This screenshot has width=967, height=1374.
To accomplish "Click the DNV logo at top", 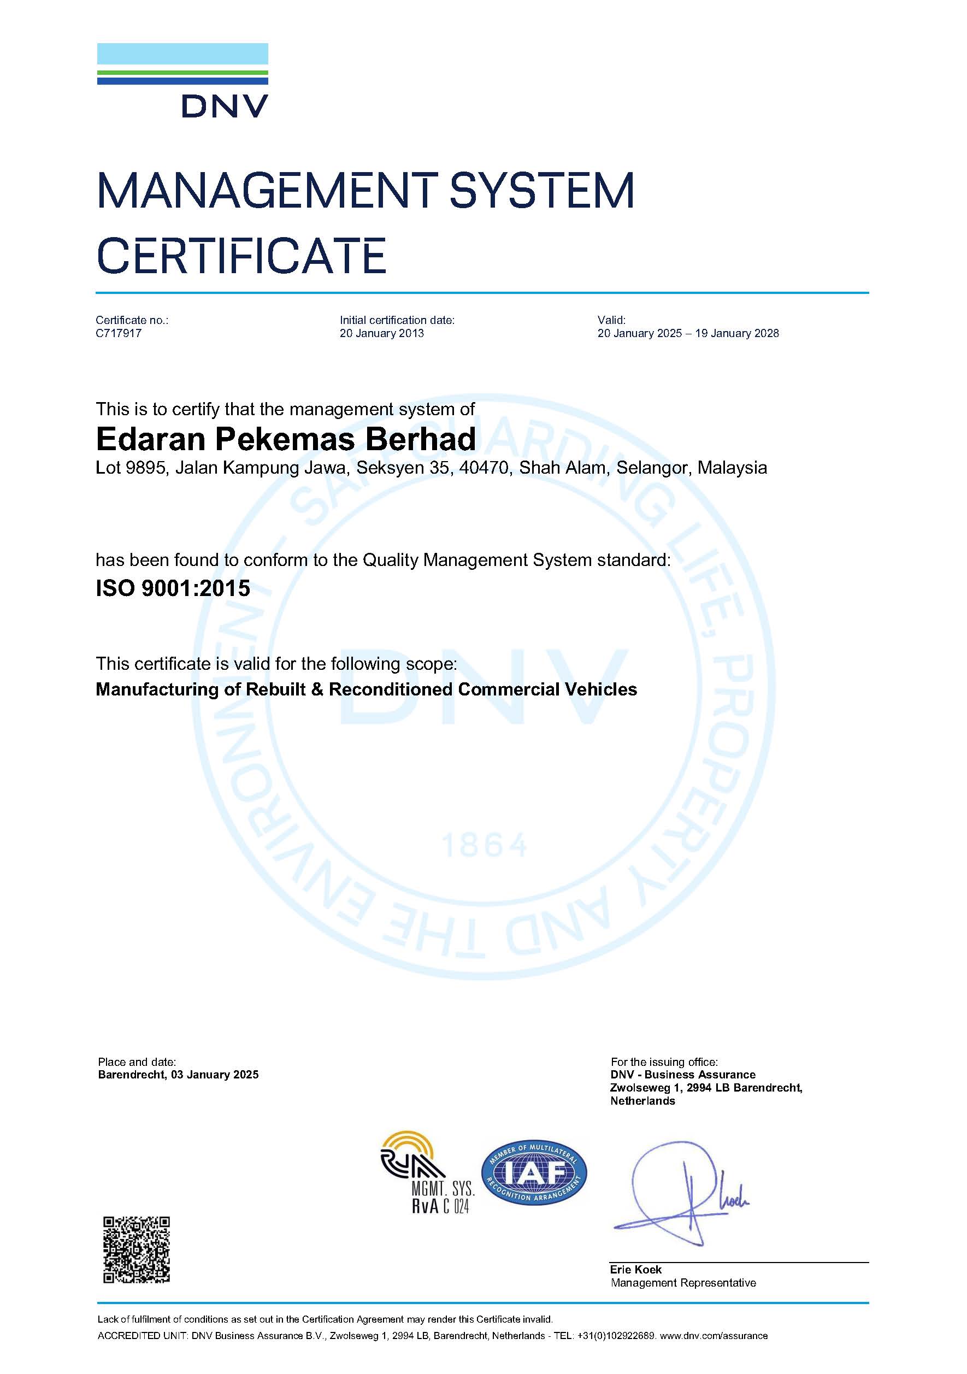I will pos(182,80).
